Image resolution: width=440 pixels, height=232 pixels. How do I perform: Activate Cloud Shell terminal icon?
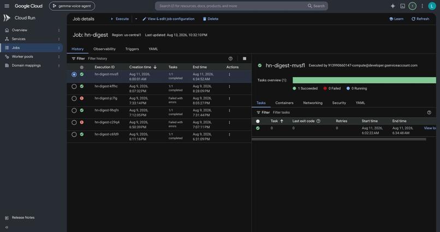tap(402, 6)
